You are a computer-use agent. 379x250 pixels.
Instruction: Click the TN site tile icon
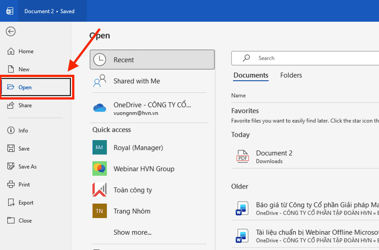click(x=100, y=211)
